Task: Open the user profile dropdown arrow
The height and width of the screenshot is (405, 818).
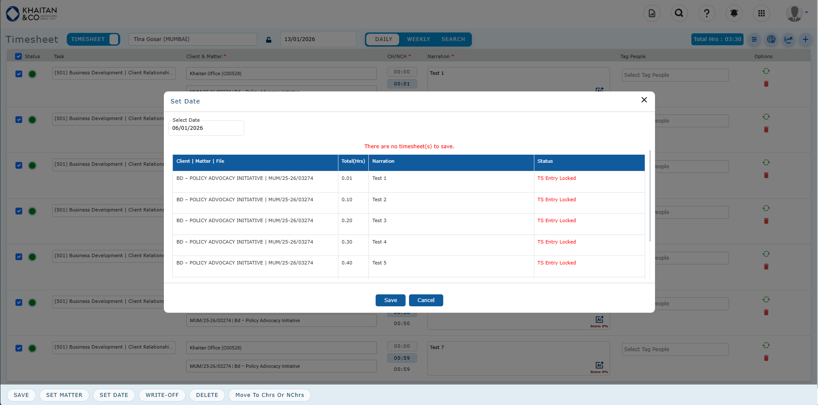Action: [806, 12]
